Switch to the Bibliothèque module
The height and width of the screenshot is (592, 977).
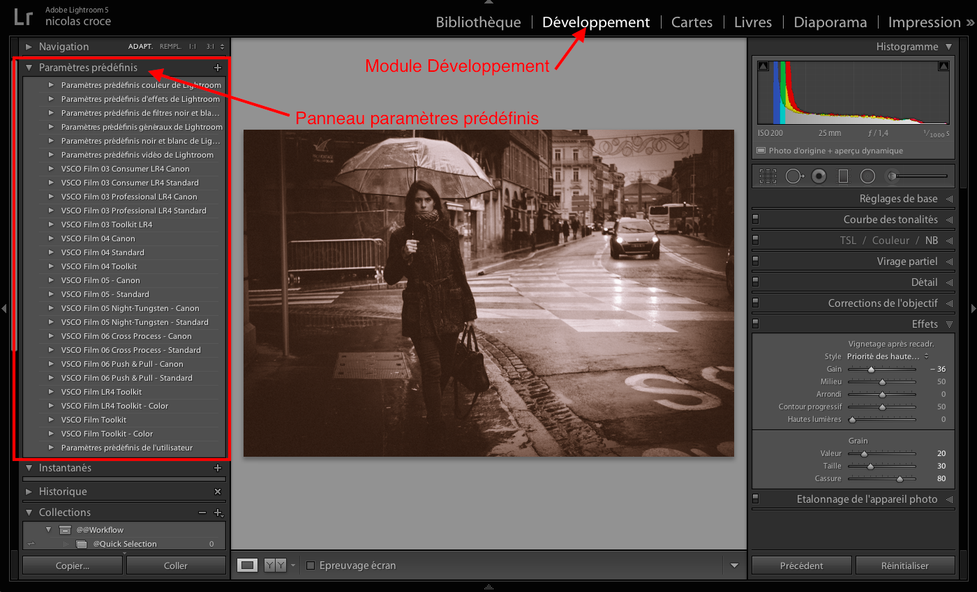[478, 22]
